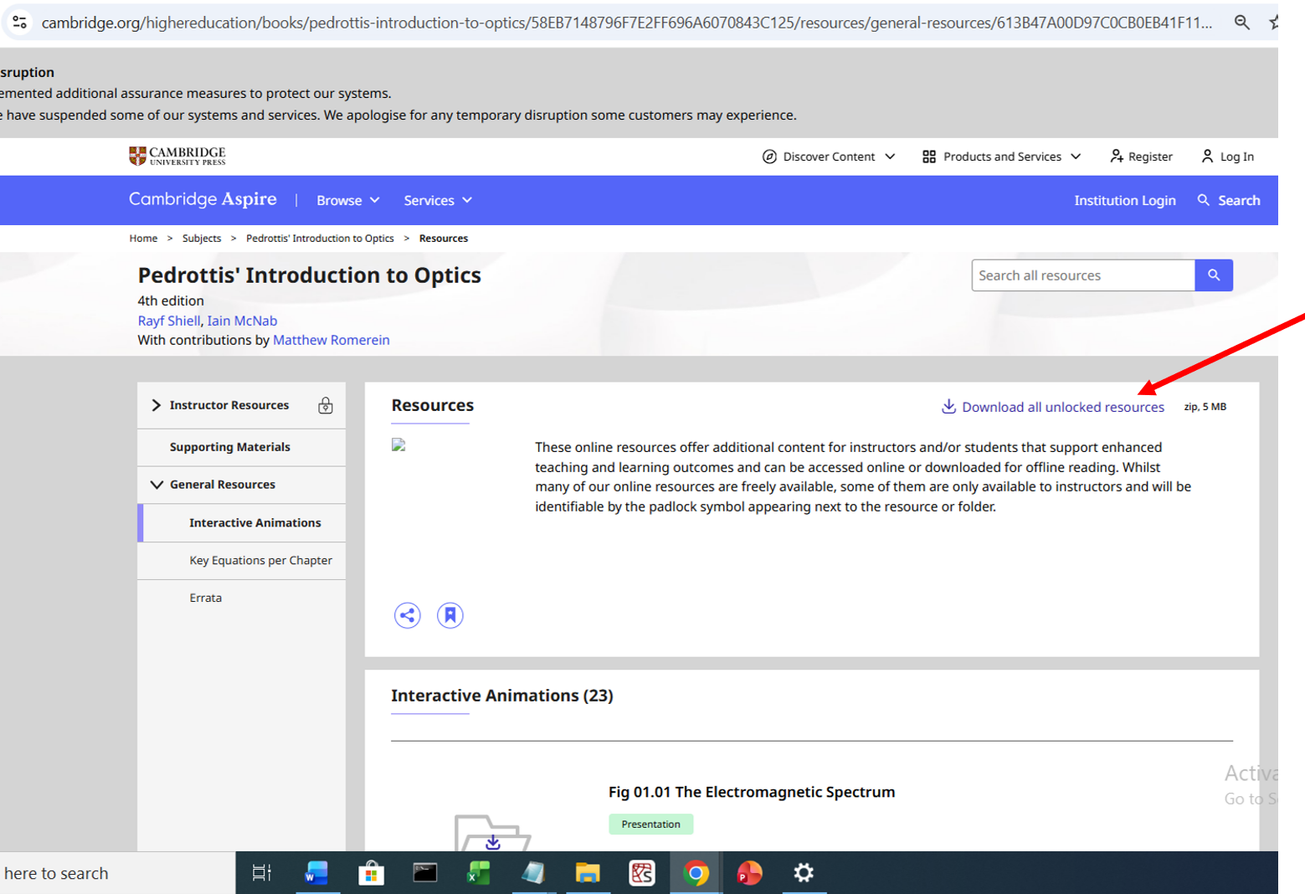This screenshot has width=1305, height=894.
Task: Select Key Equations per Chapter
Action: (x=261, y=560)
